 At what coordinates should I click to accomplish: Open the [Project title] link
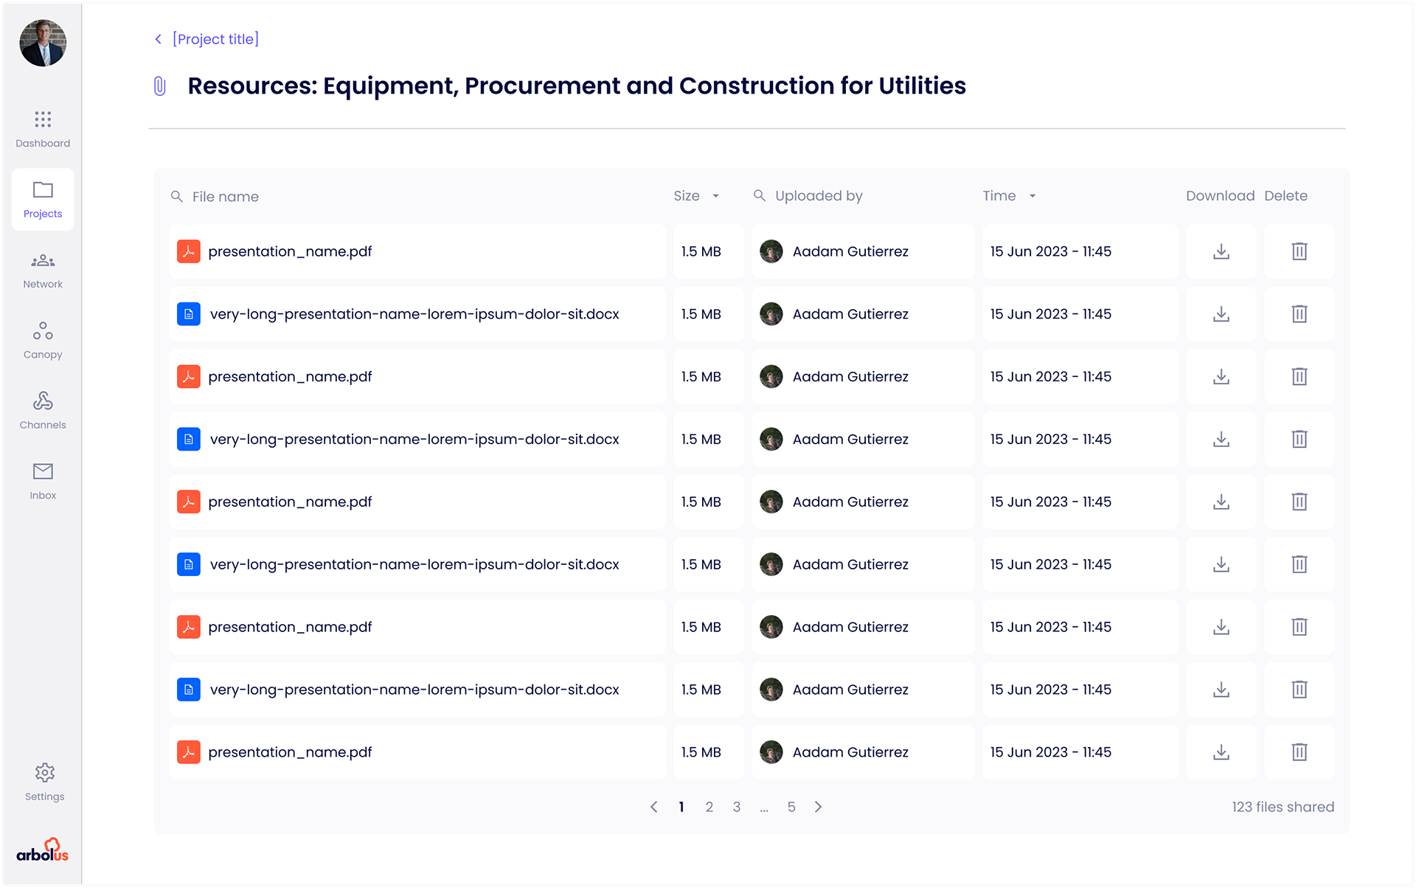click(215, 39)
